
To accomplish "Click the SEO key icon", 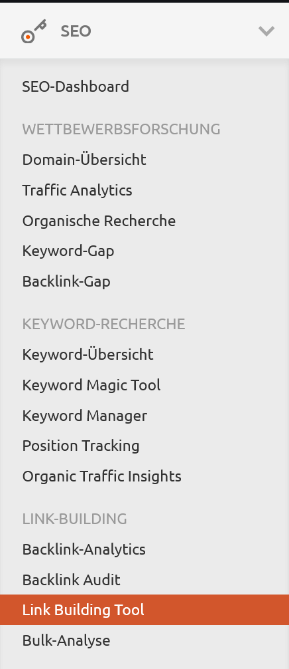I will [34, 31].
